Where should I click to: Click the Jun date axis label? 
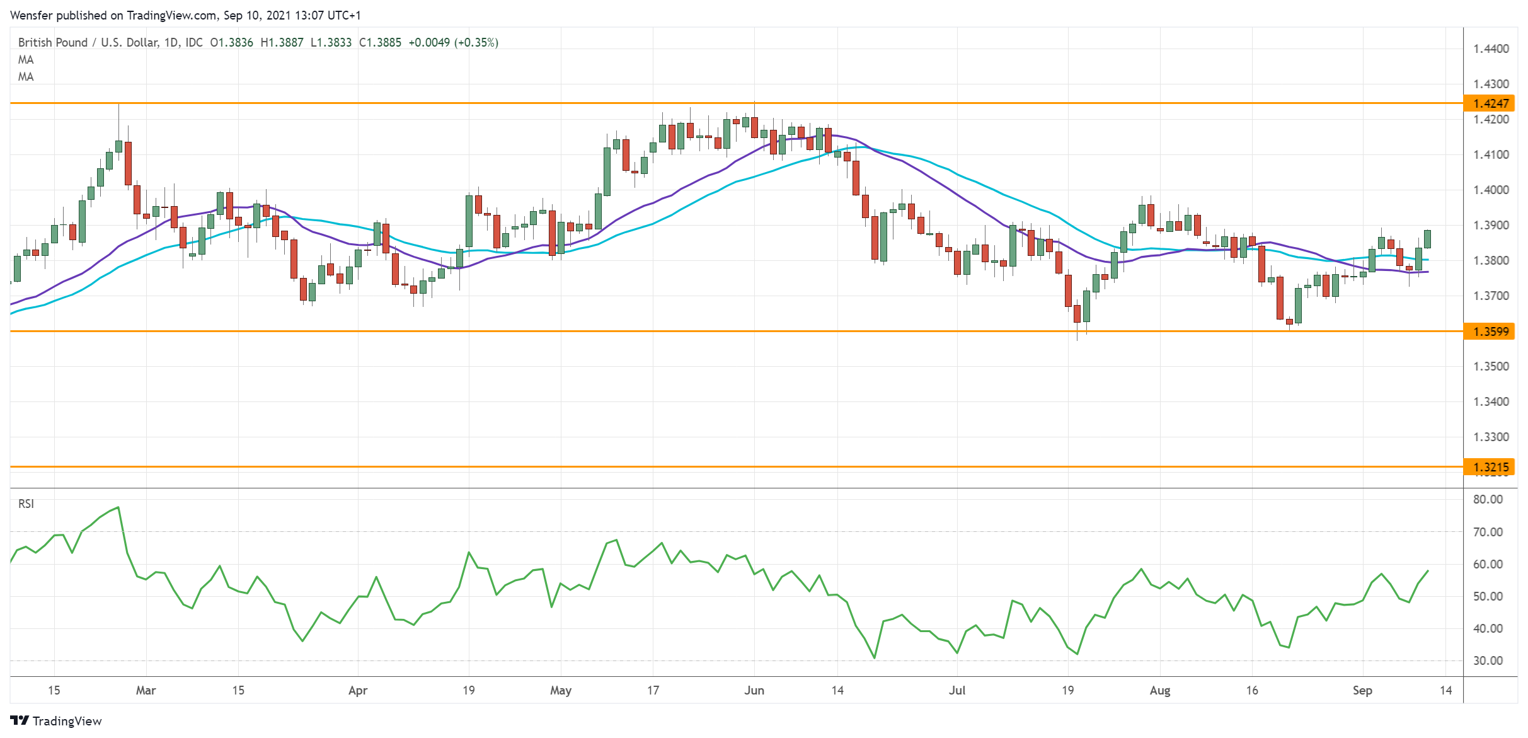(x=754, y=690)
